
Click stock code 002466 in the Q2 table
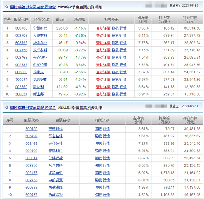pyautogui.click(x=22, y=58)
